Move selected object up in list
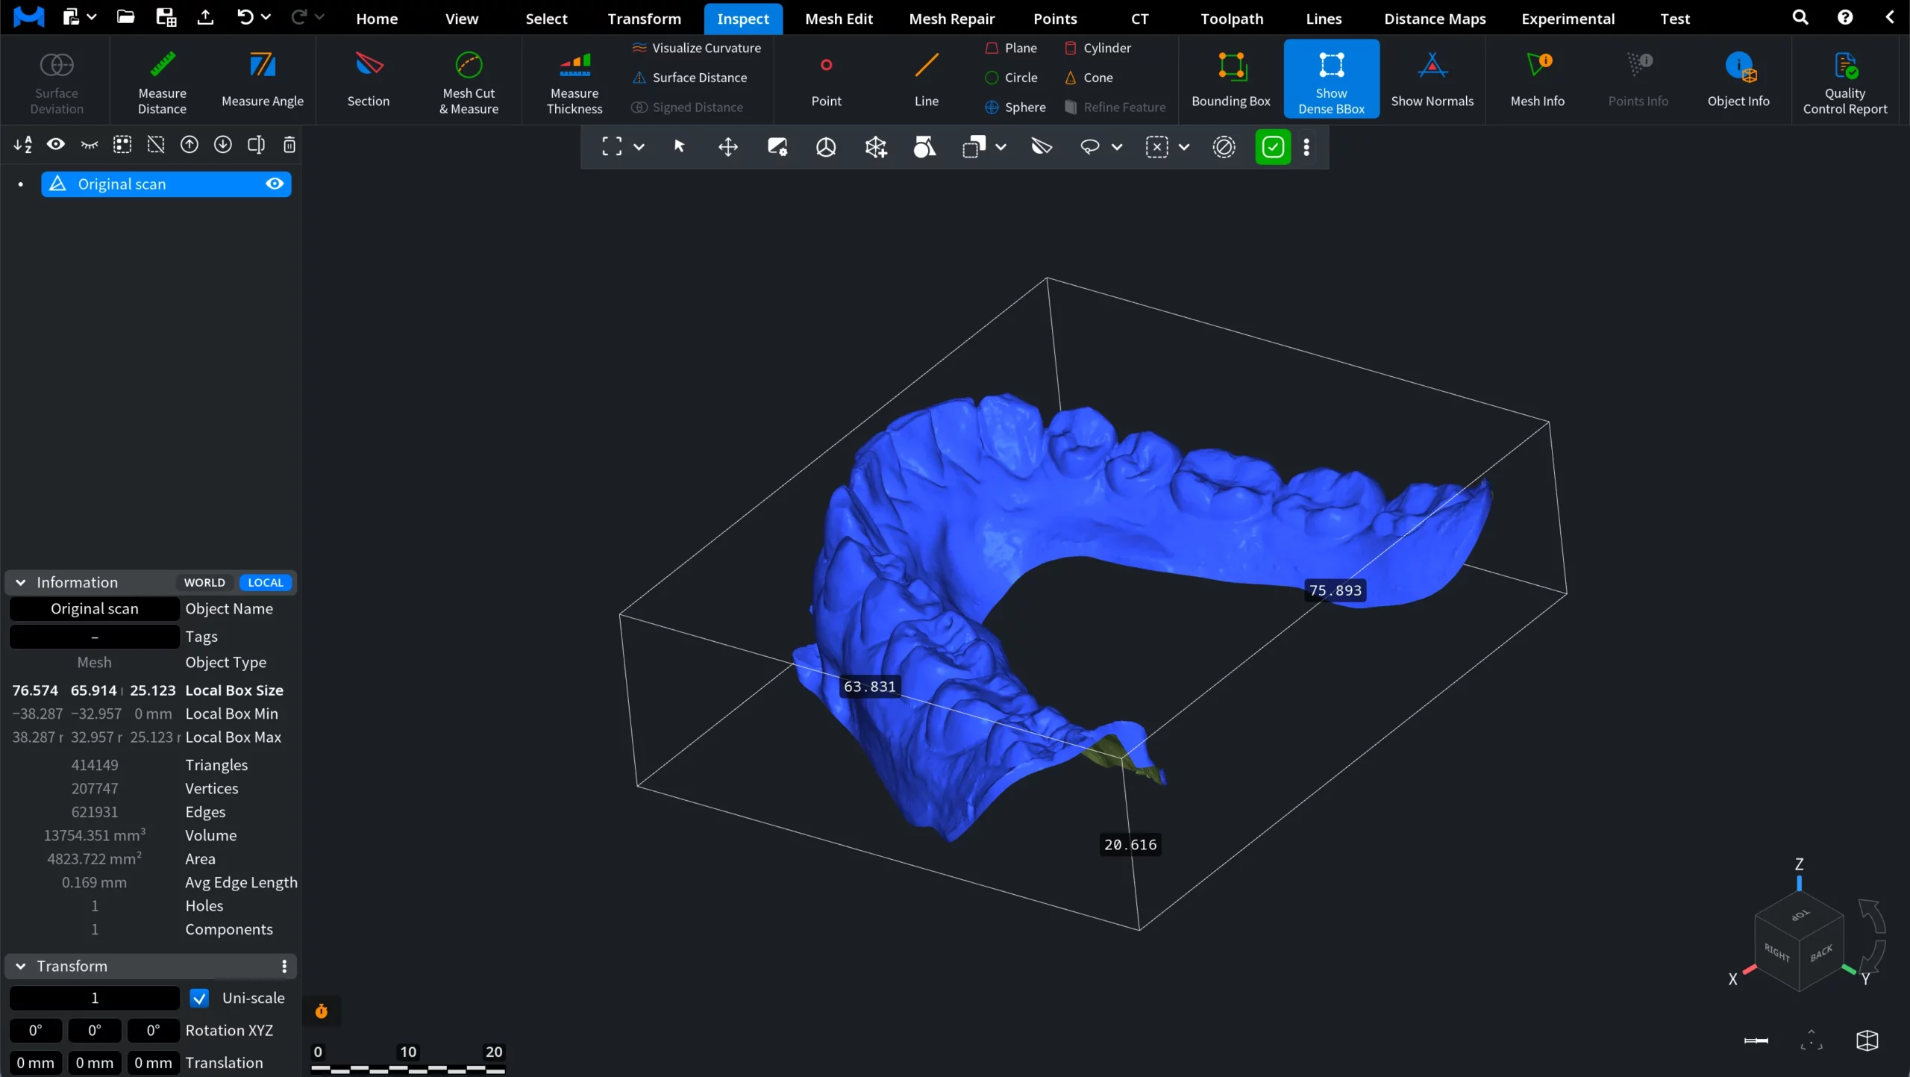 (190, 145)
